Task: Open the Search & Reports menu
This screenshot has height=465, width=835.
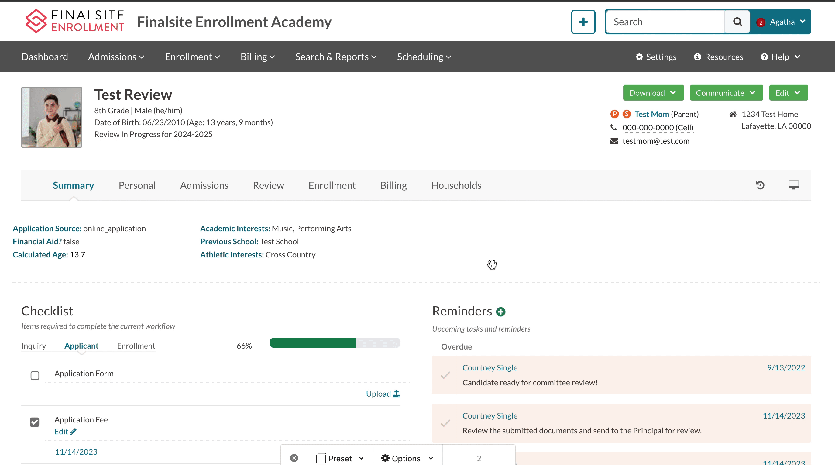Action: pos(335,57)
